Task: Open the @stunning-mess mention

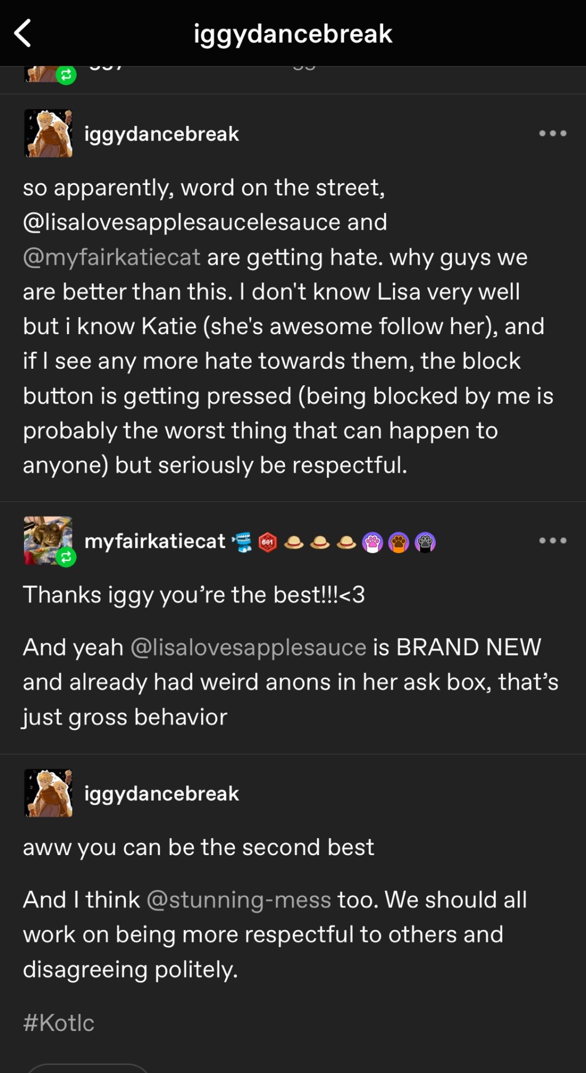Action: [x=239, y=900]
